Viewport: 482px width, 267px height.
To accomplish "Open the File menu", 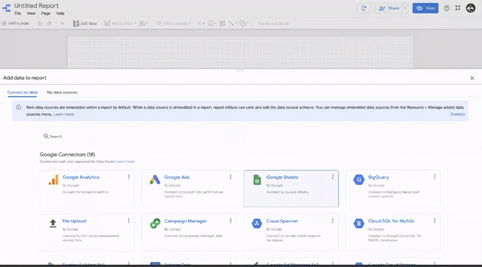I will (x=18, y=13).
